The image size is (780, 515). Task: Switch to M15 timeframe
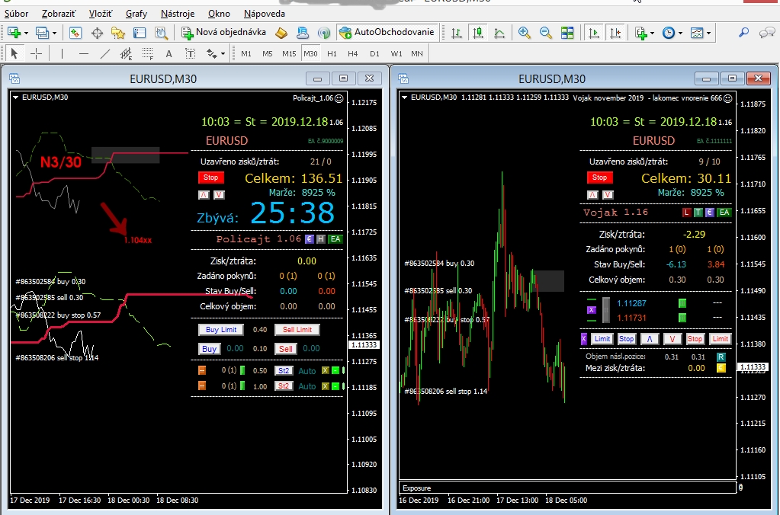coord(289,53)
